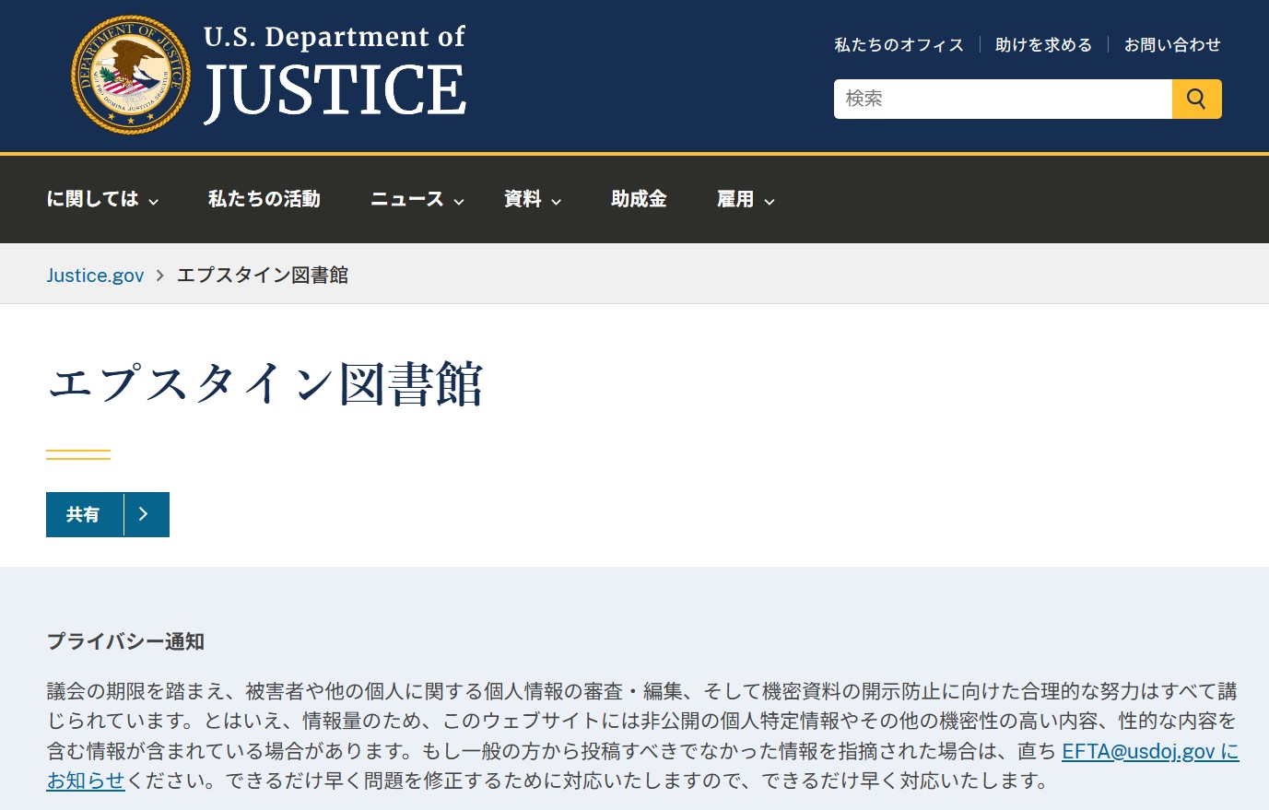Expand the に関しては dropdown menu
This screenshot has height=810, width=1269.
(x=102, y=199)
